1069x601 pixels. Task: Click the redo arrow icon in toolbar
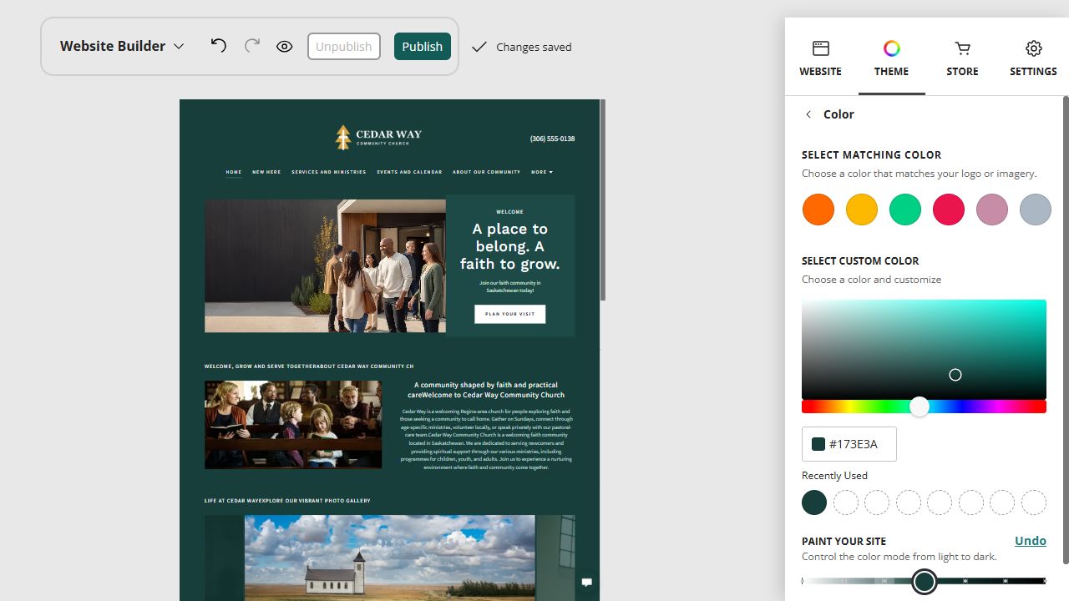(x=251, y=46)
